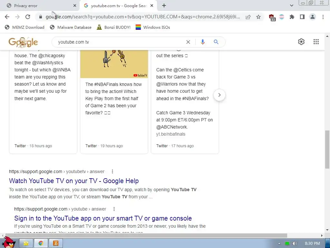The height and width of the screenshot is (248, 330).
Task: Open the Windows ISOs bookmark
Action: 153,27
